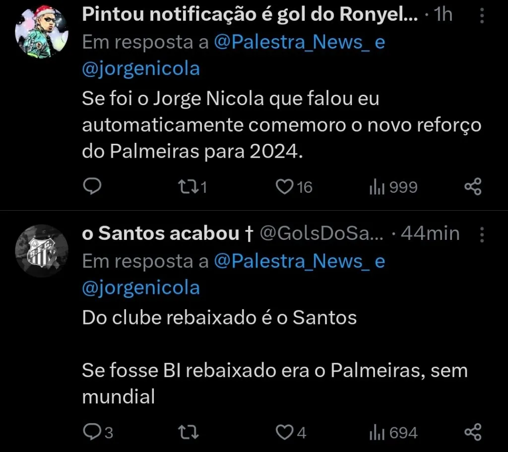Open the @jorgenicola mention

point(140,68)
